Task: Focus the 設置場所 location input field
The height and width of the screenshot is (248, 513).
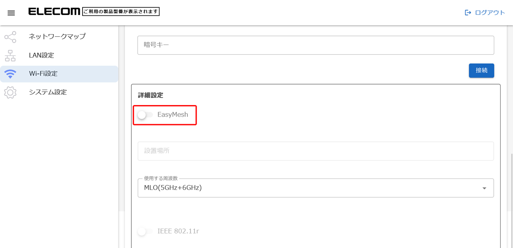Action: 315,151
